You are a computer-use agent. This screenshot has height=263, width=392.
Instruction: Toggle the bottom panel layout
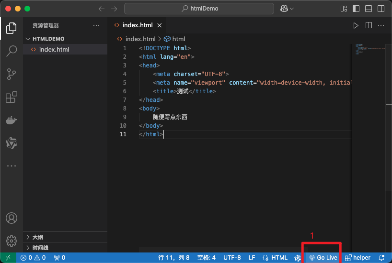point(368,9)
